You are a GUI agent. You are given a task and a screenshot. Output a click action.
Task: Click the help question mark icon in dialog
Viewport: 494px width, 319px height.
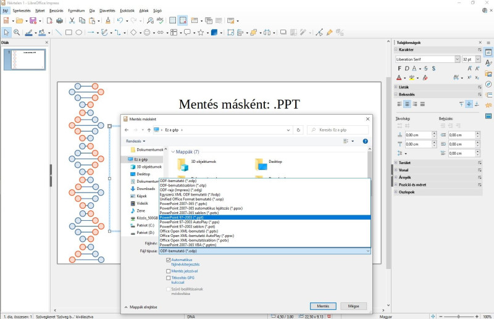(365, 141)
